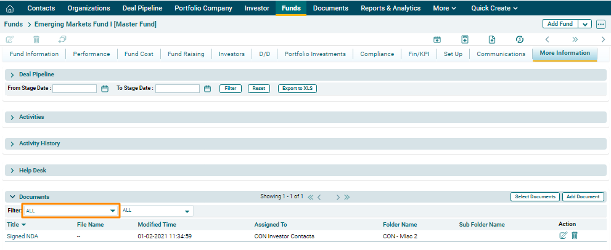Click the refresh icon in the toolbar
The image size is (611, 250).
coord(520,39)
